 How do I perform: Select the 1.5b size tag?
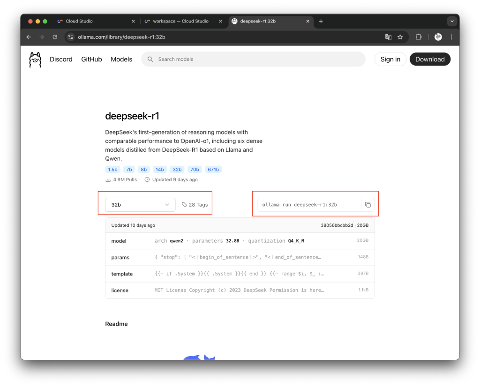(x=112, y=170)
